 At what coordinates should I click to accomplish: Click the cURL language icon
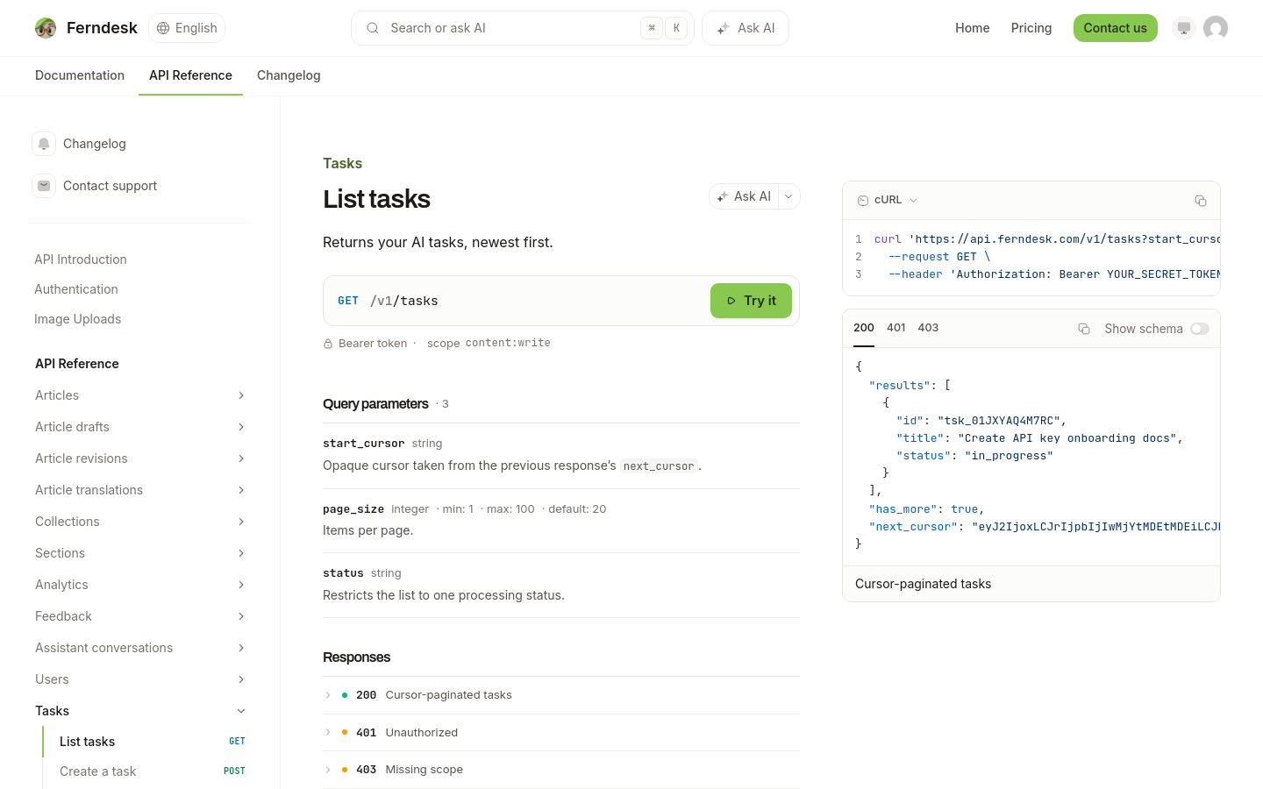coord(863,200)
